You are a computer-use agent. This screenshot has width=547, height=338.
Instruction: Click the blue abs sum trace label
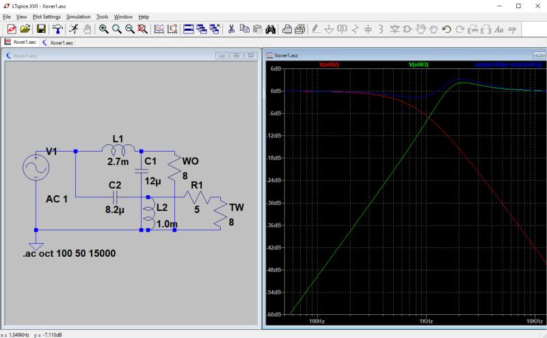508,65
